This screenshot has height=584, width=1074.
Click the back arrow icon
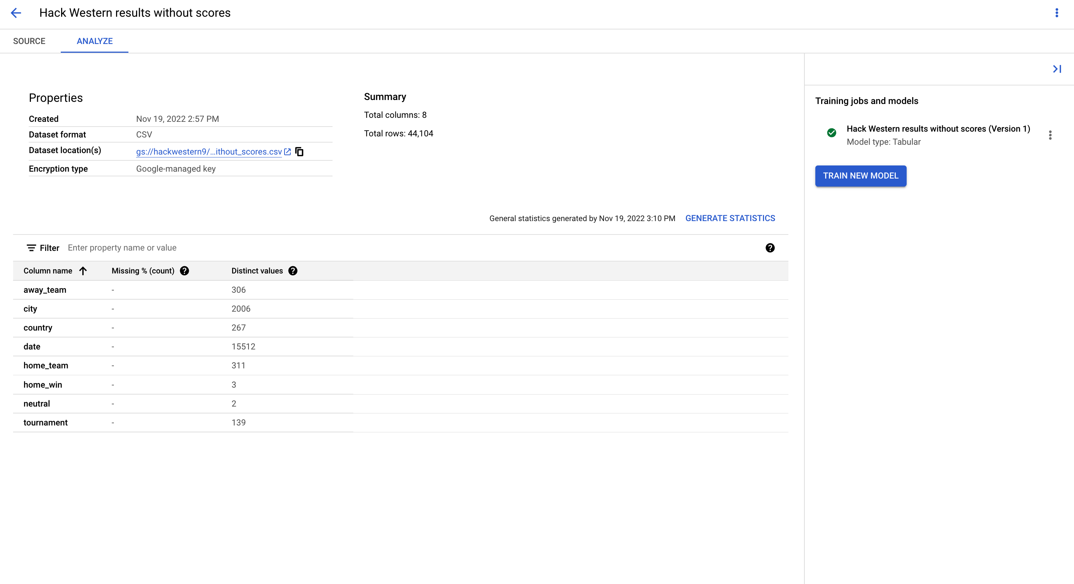(x=16, y=13)
